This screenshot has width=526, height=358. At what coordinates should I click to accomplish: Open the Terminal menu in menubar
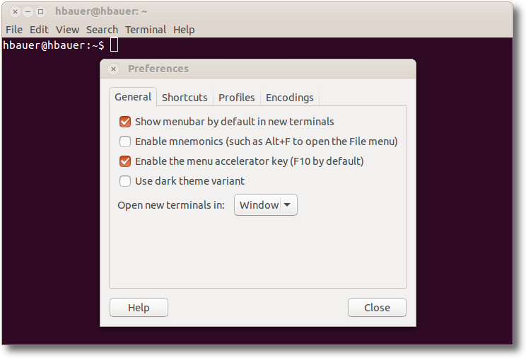[146, 30]
